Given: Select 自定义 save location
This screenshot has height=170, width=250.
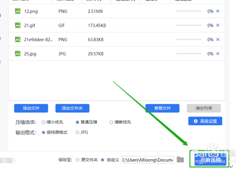Looking at the screenshot, I should pos(103,160).
